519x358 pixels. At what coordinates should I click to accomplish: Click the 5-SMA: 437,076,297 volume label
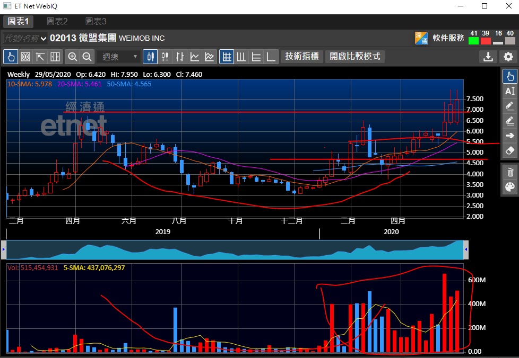94,268
